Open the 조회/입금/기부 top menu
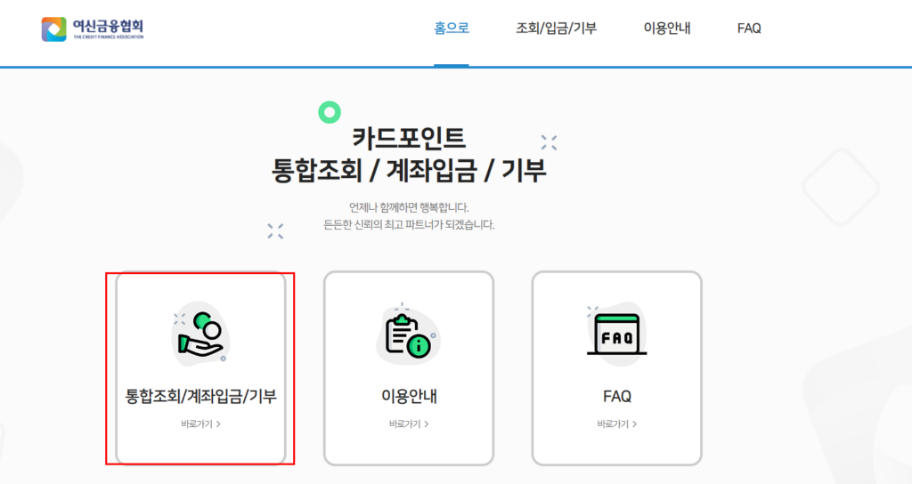This screenshot has width=912, height=484. tap(556, 28)
